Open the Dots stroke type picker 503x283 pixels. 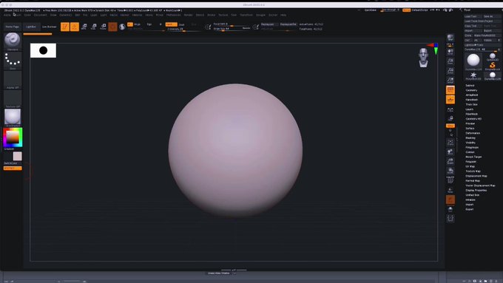[x=13, y=61]
